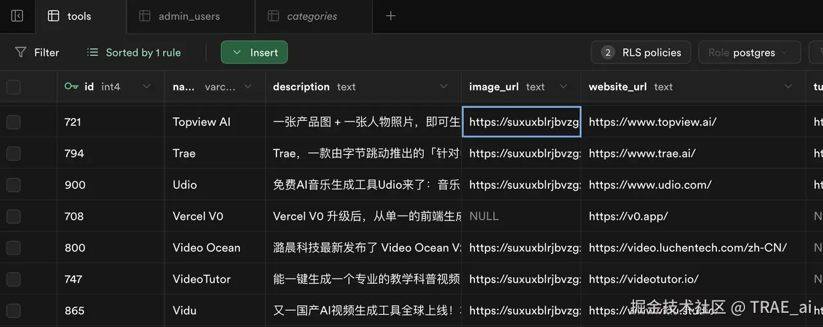Click the Trae name cell
Image resolution: width=823 pixels, height=327 pixels.
click(x=215, y=154)
